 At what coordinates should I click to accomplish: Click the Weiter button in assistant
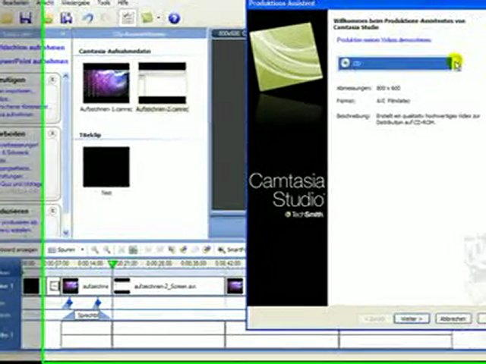pos(412,318)
